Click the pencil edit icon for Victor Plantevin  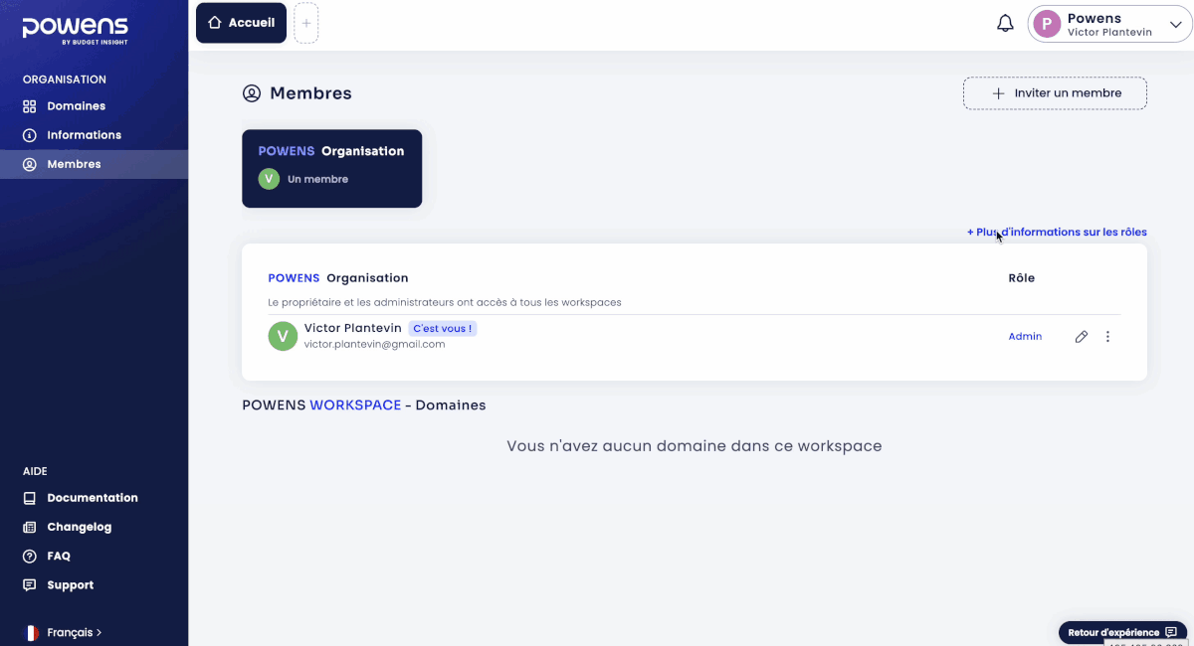(1082, 337)
